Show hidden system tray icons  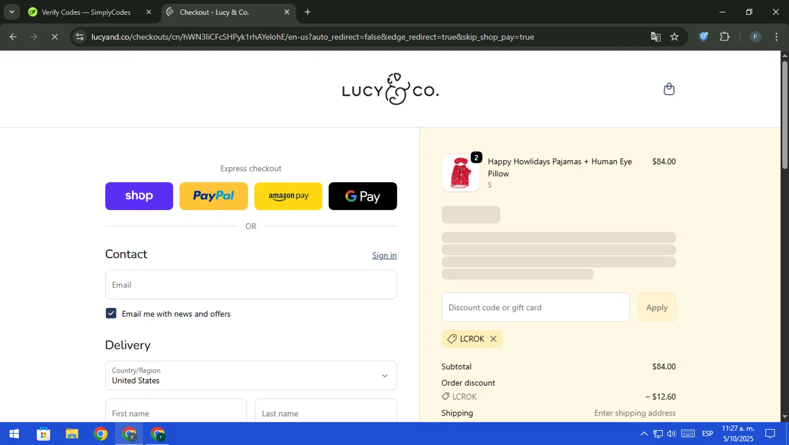[x=644, y=434]
